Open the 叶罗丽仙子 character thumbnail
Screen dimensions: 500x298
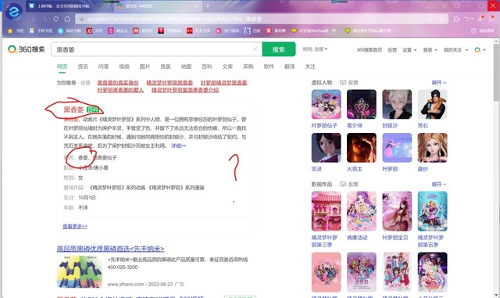326,105
